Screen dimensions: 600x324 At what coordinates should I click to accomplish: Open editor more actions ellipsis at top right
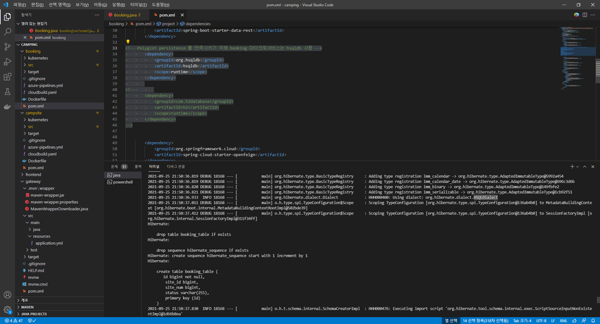tap(593, 15)
